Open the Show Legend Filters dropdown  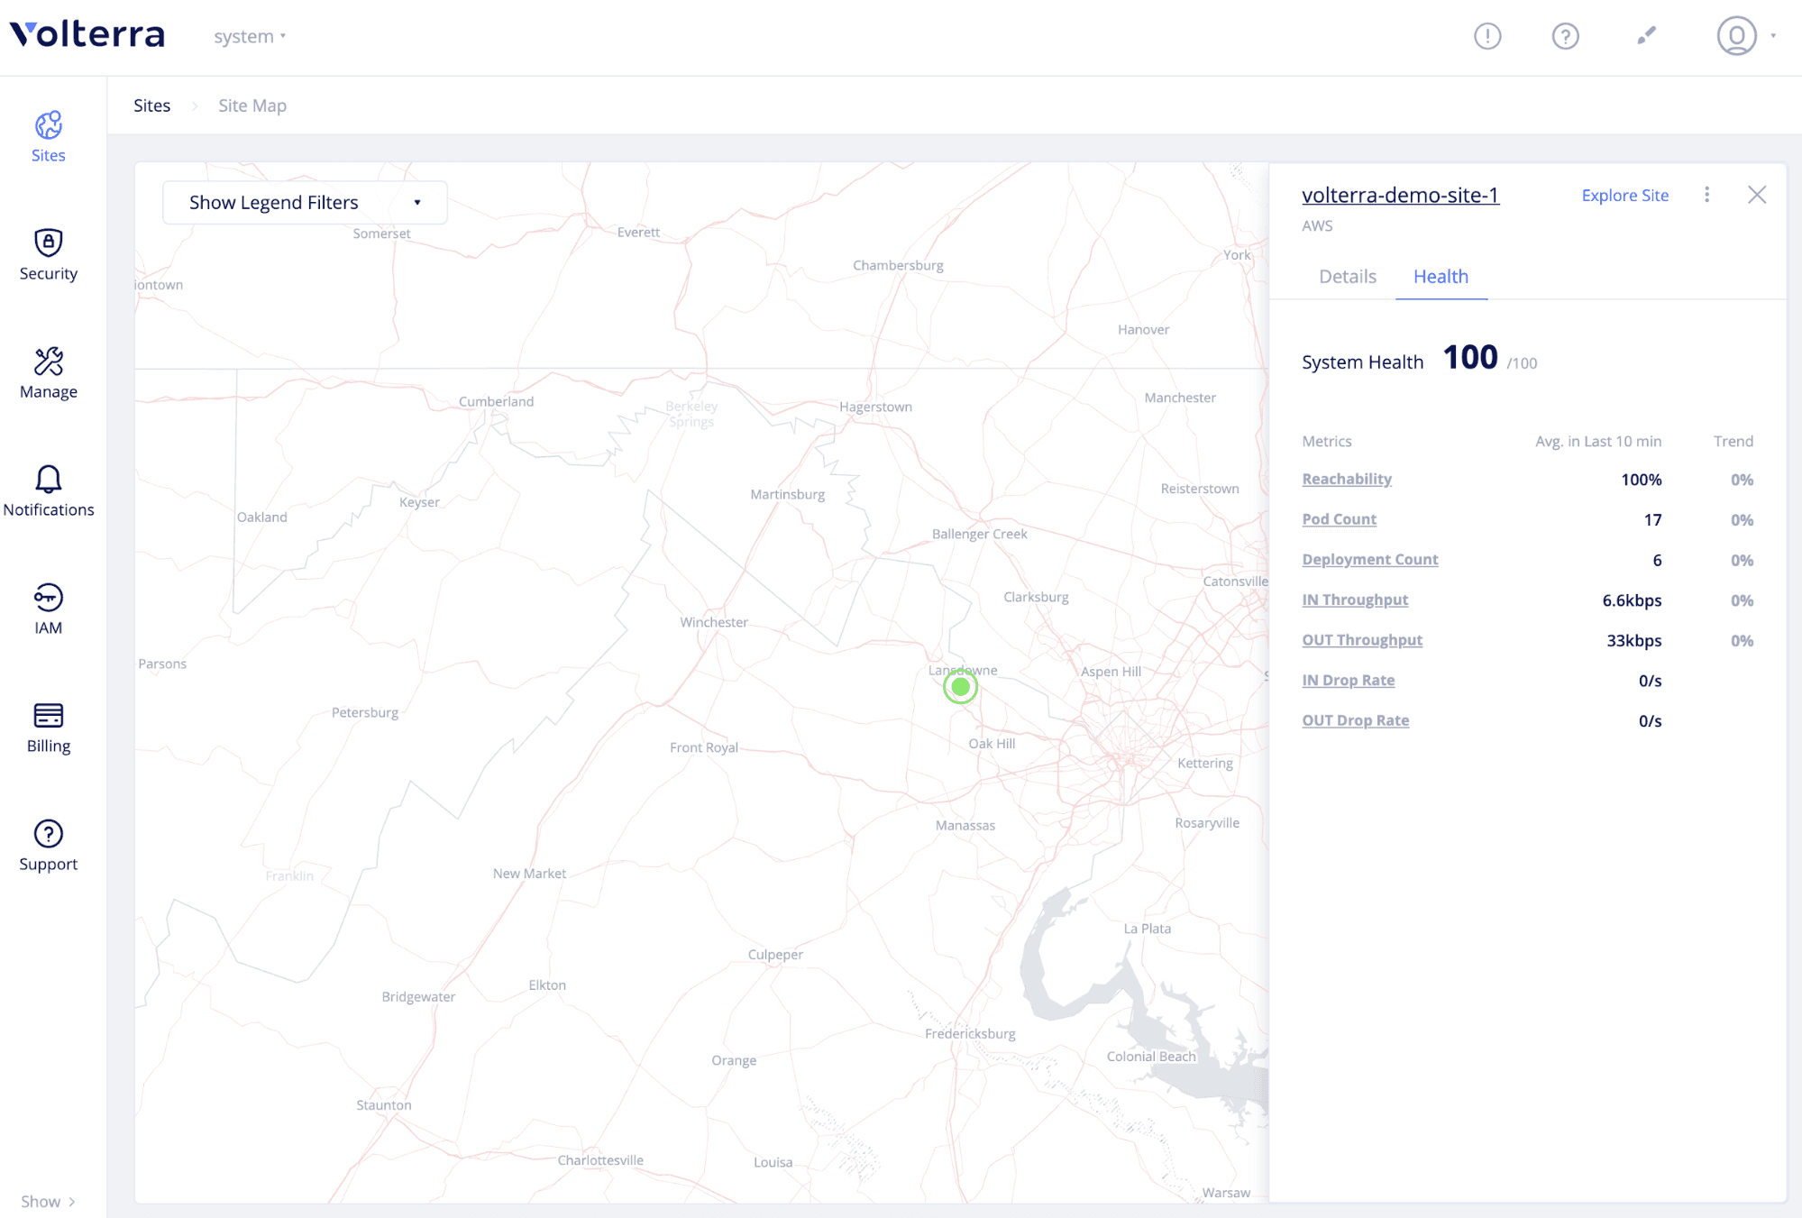point(305,202)
